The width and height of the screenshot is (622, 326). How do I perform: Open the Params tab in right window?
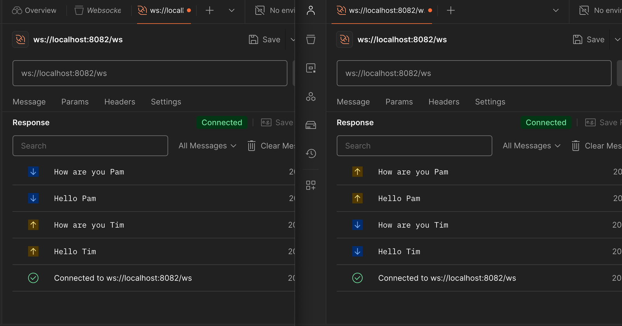399,102
